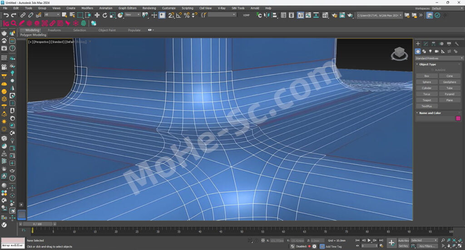Open the Standard Primitives dropdown

438,58
